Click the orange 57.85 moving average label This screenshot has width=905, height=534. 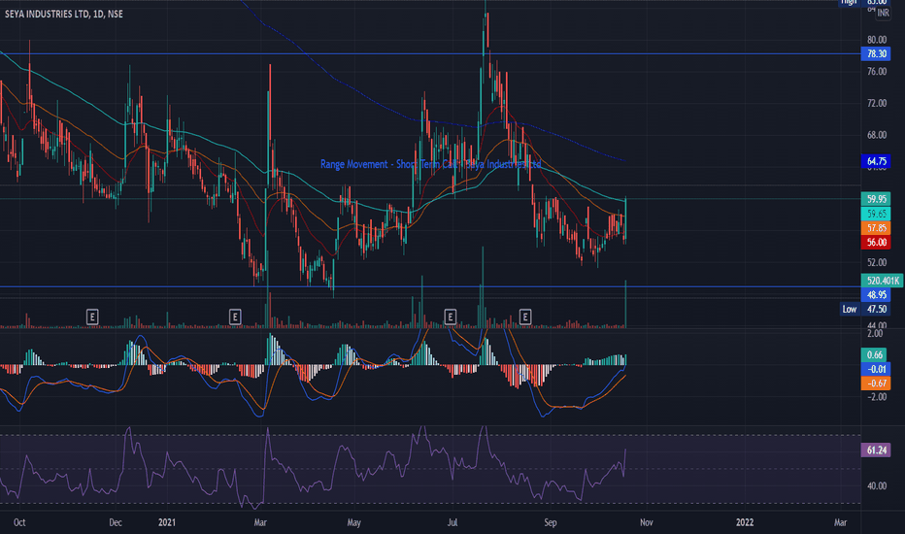876,228
